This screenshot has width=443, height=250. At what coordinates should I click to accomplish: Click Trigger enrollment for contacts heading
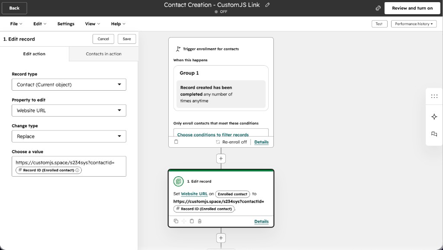click(211, 49)
